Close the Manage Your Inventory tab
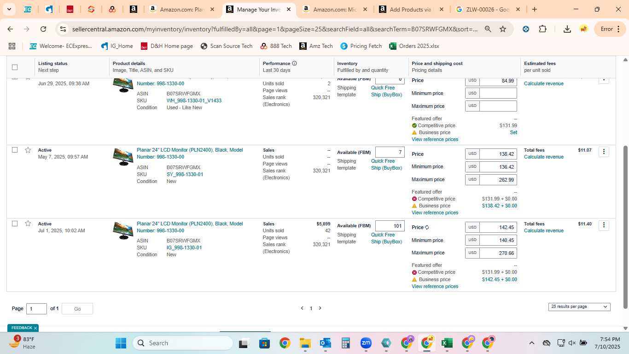 pos(288,9)
